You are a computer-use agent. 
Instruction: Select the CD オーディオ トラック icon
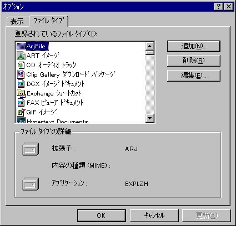pyautogui.click(x=21, y=65)
